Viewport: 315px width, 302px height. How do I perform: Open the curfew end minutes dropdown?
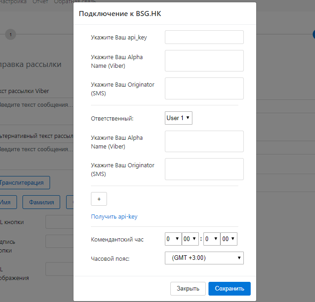point(229,239)
